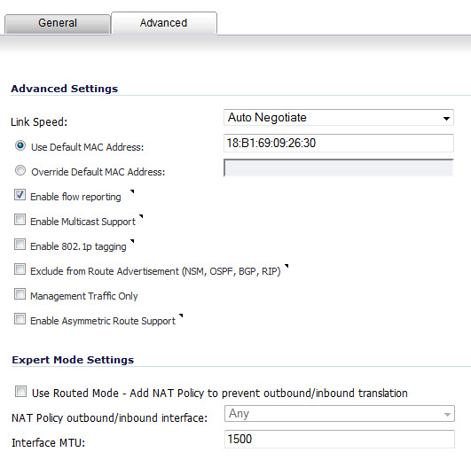Screen dimensions: 471x460
Task: Tick Use Routed Mode checkbox
Action: pyautogui.click(x=20, y=392)
